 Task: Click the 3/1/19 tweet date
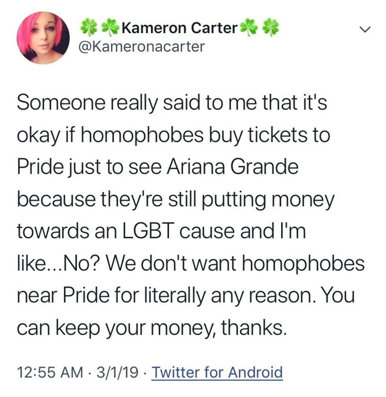pos(117,372)
